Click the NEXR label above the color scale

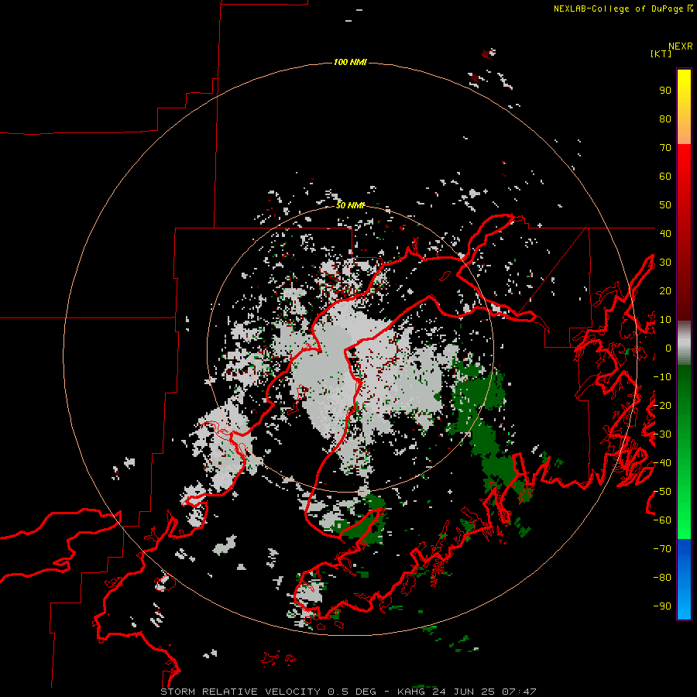pos(681,46)
